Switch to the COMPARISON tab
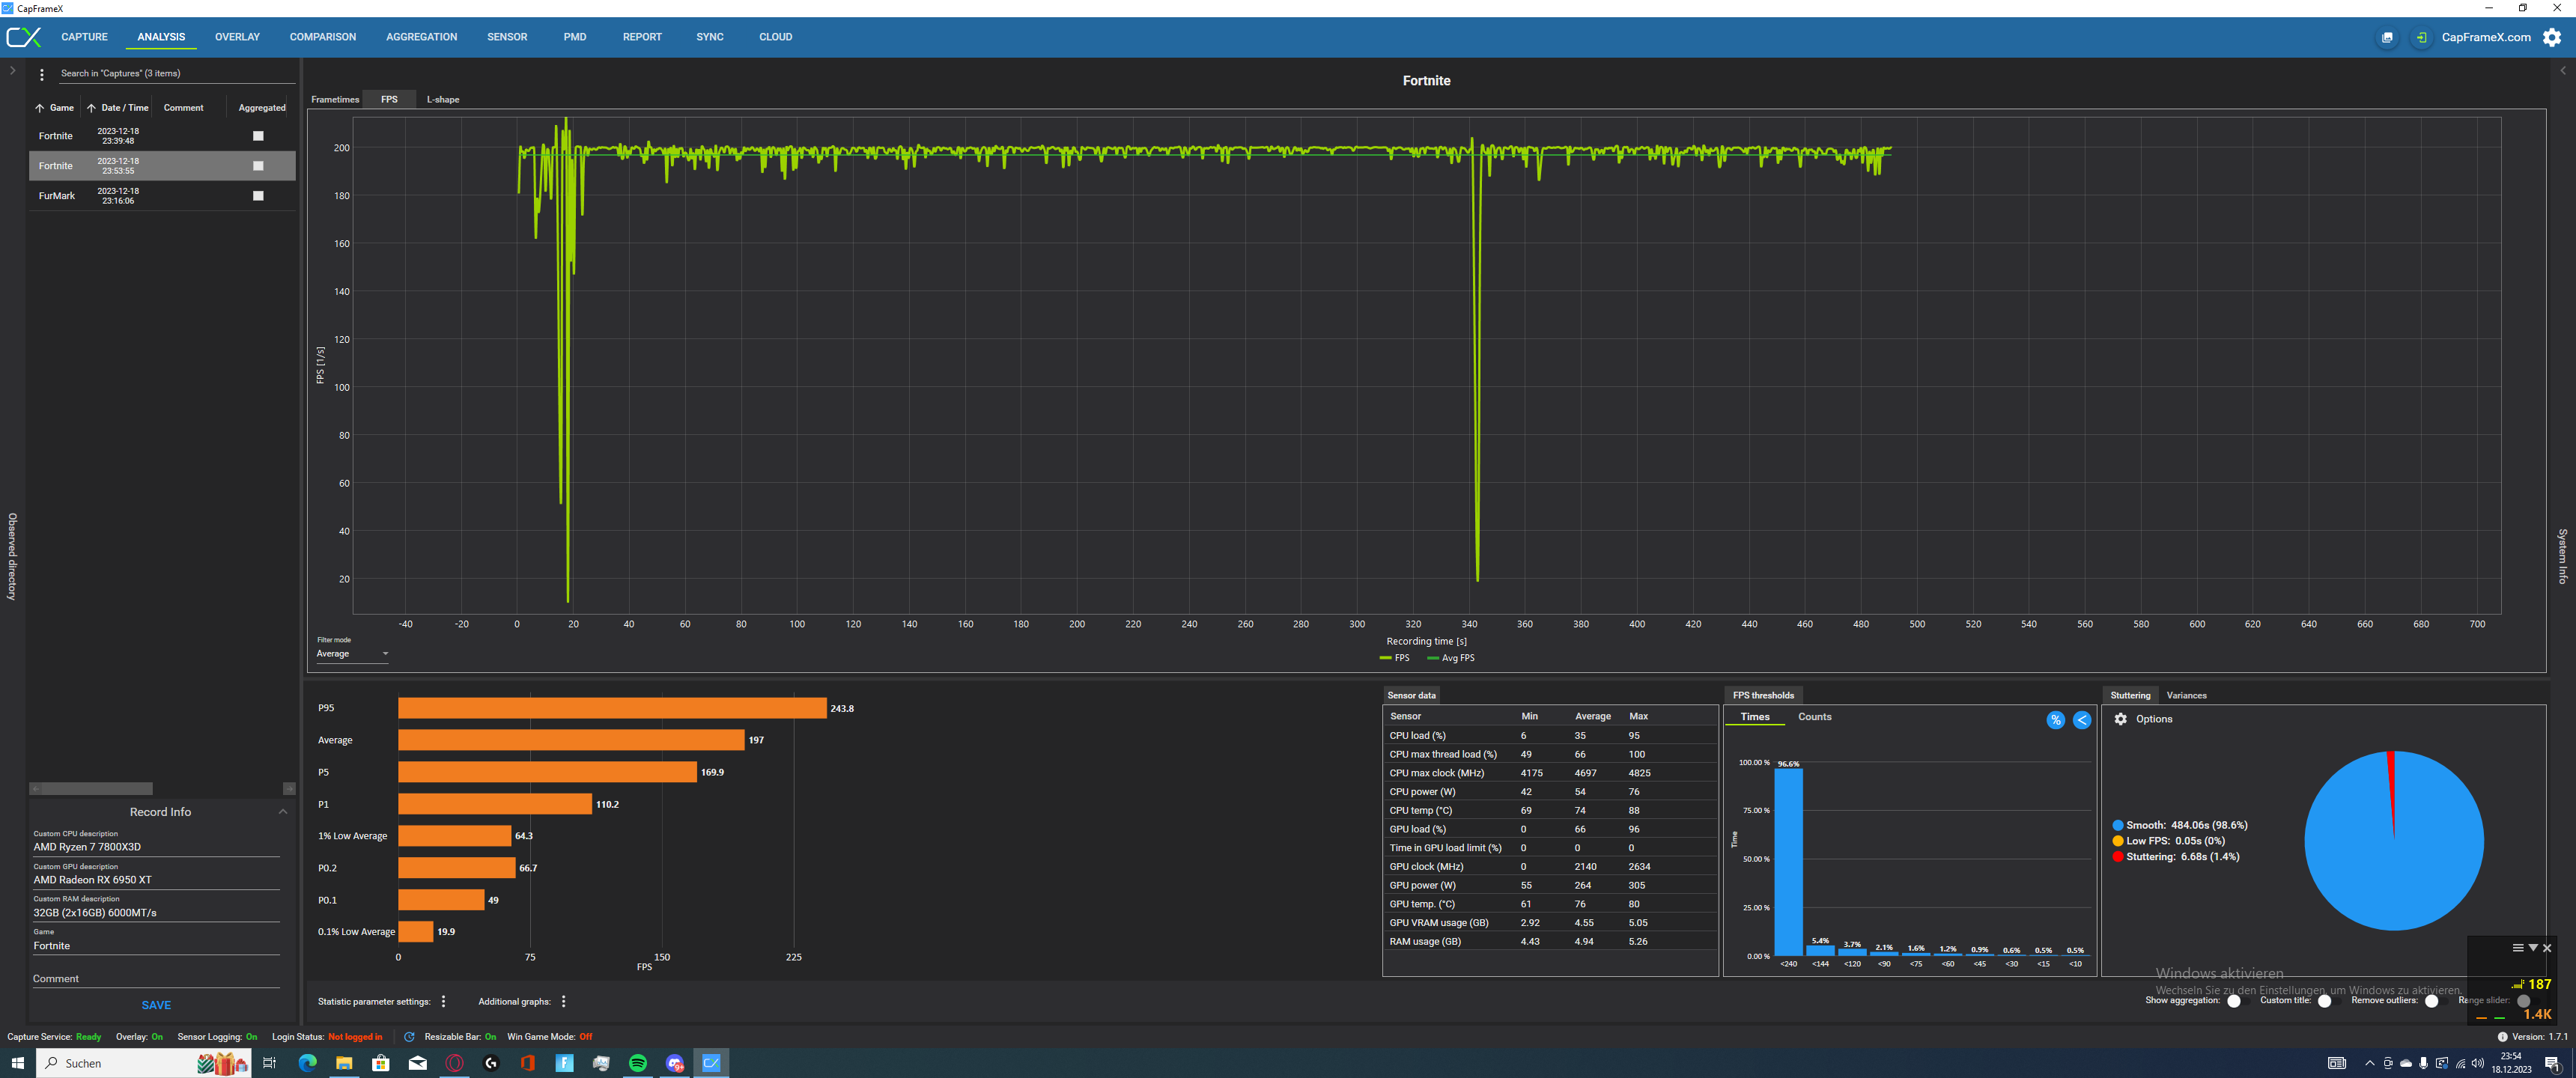This screenshot has height=1078, width=2576. (x=322, y=37)
